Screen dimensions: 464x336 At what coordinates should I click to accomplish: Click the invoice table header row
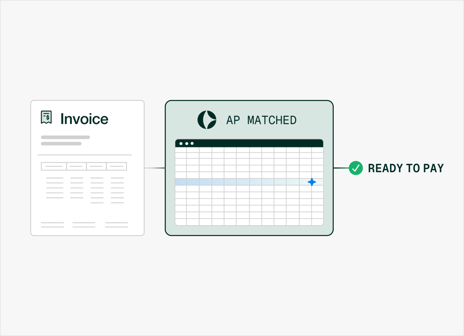84,166
